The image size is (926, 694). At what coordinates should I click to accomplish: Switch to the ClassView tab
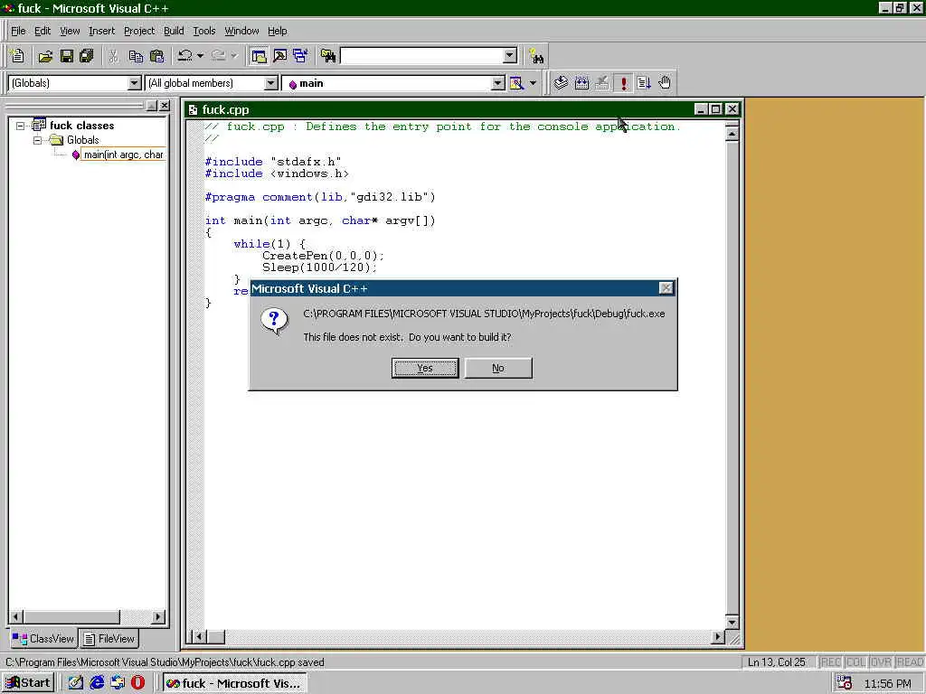pos(43,639)
